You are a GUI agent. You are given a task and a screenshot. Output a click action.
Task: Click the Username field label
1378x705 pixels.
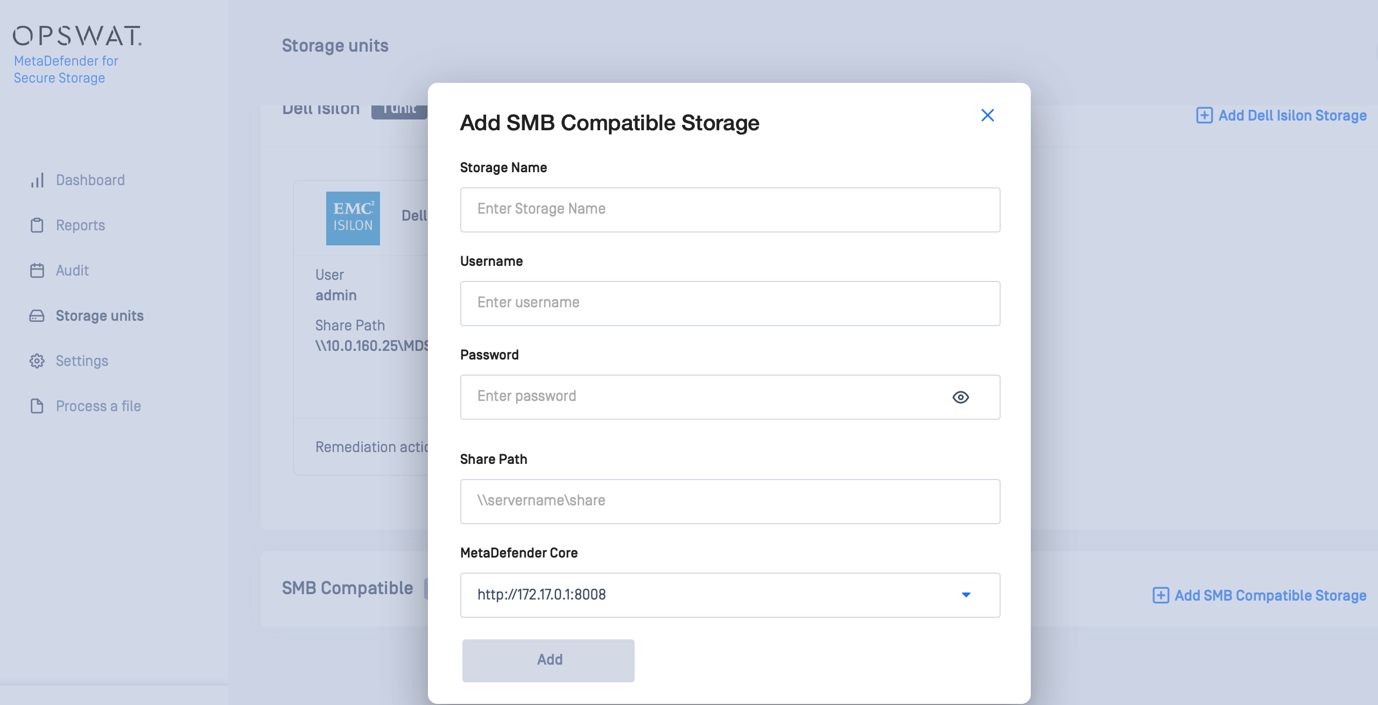point(491,262)
